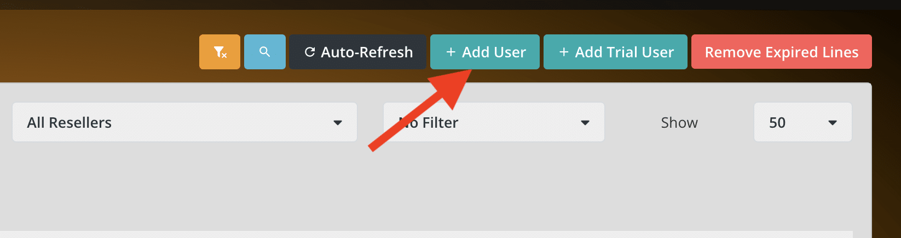Click the caret beside the 50 value
Viewport: 901px width, 238px height.
833,123
